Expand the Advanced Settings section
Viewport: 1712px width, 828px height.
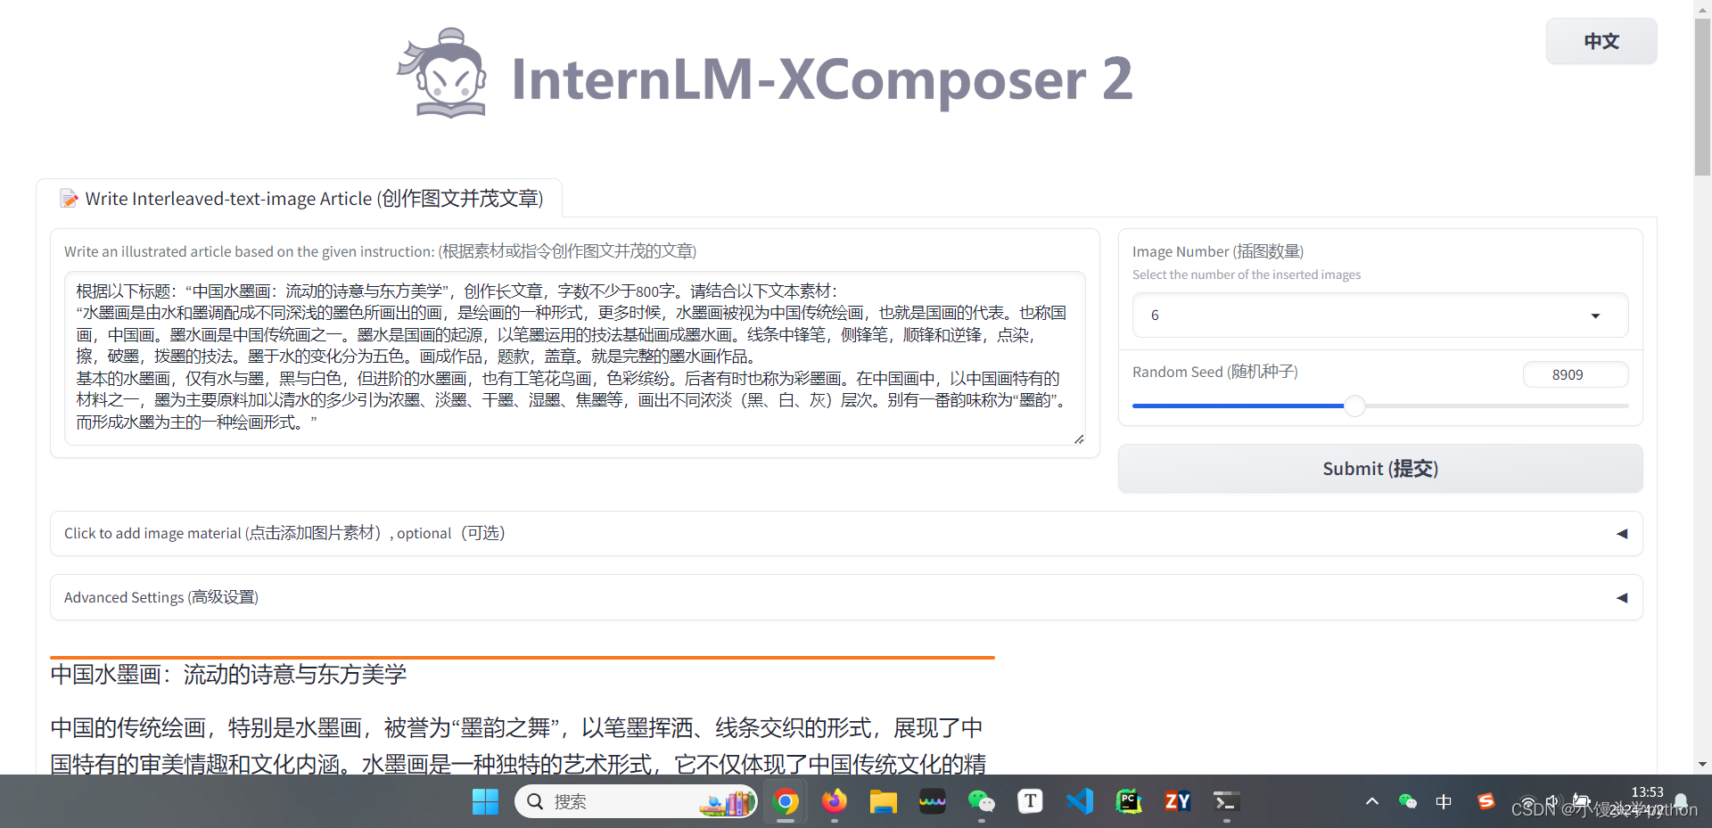point(846,597)
